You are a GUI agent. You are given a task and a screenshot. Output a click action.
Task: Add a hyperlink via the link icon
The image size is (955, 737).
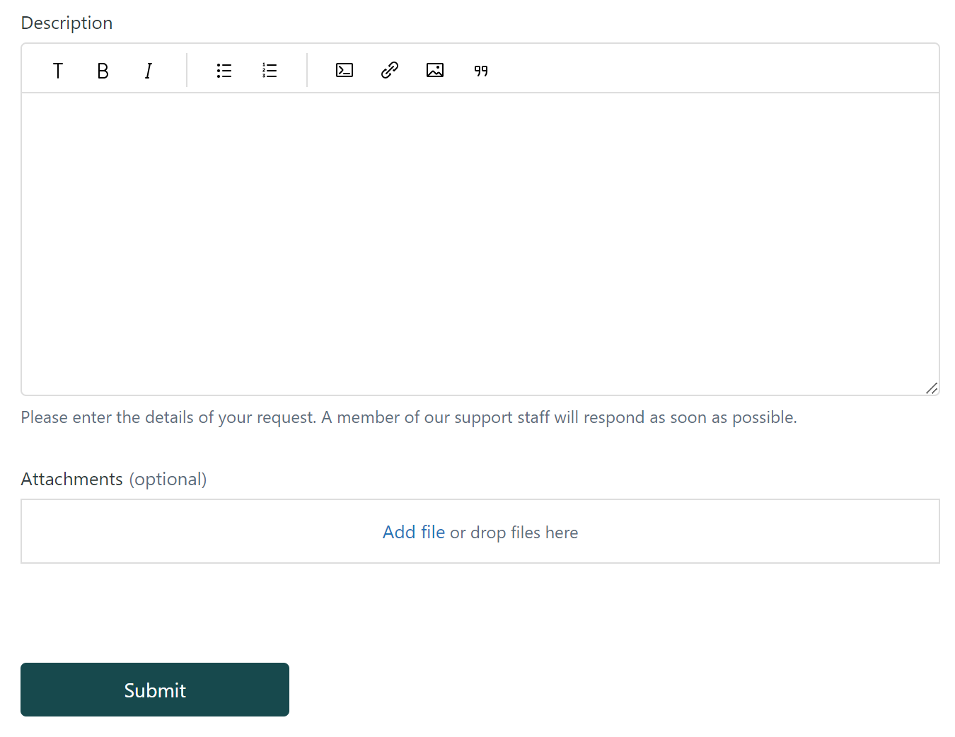[390, 71]
